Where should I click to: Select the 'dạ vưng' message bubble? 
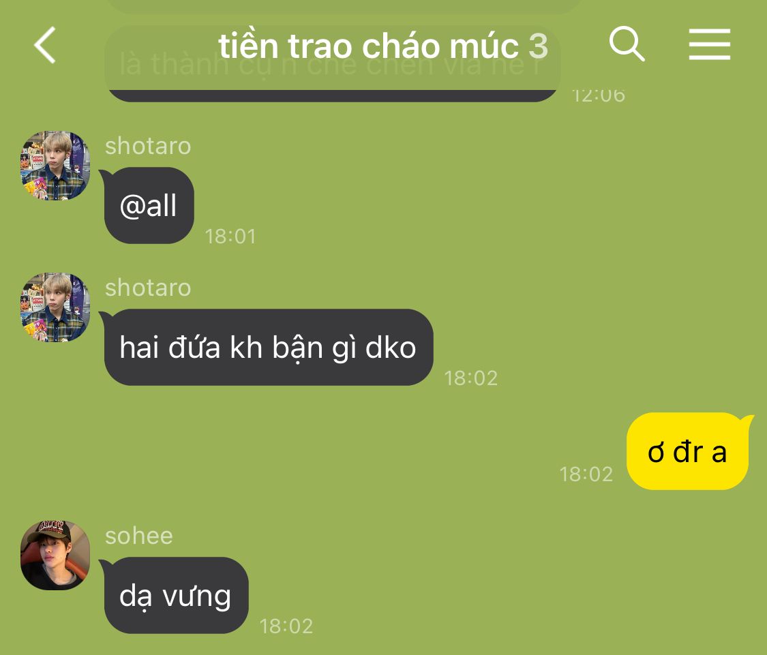[175, 595]
